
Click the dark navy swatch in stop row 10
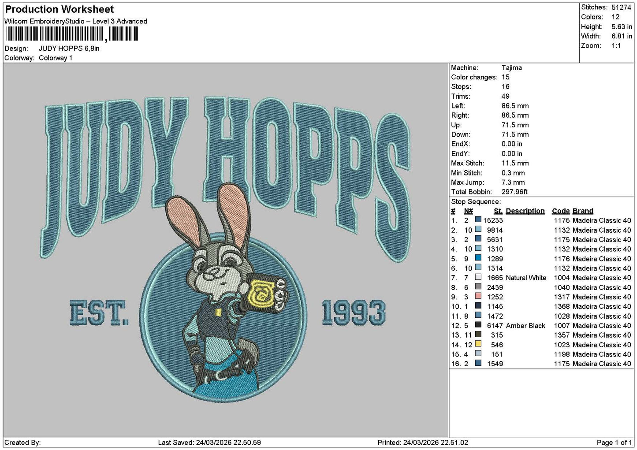[478, 306]
